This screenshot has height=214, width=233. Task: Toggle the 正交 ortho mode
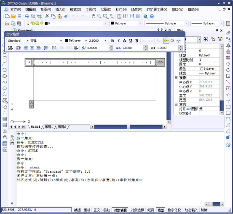point(97,210)
